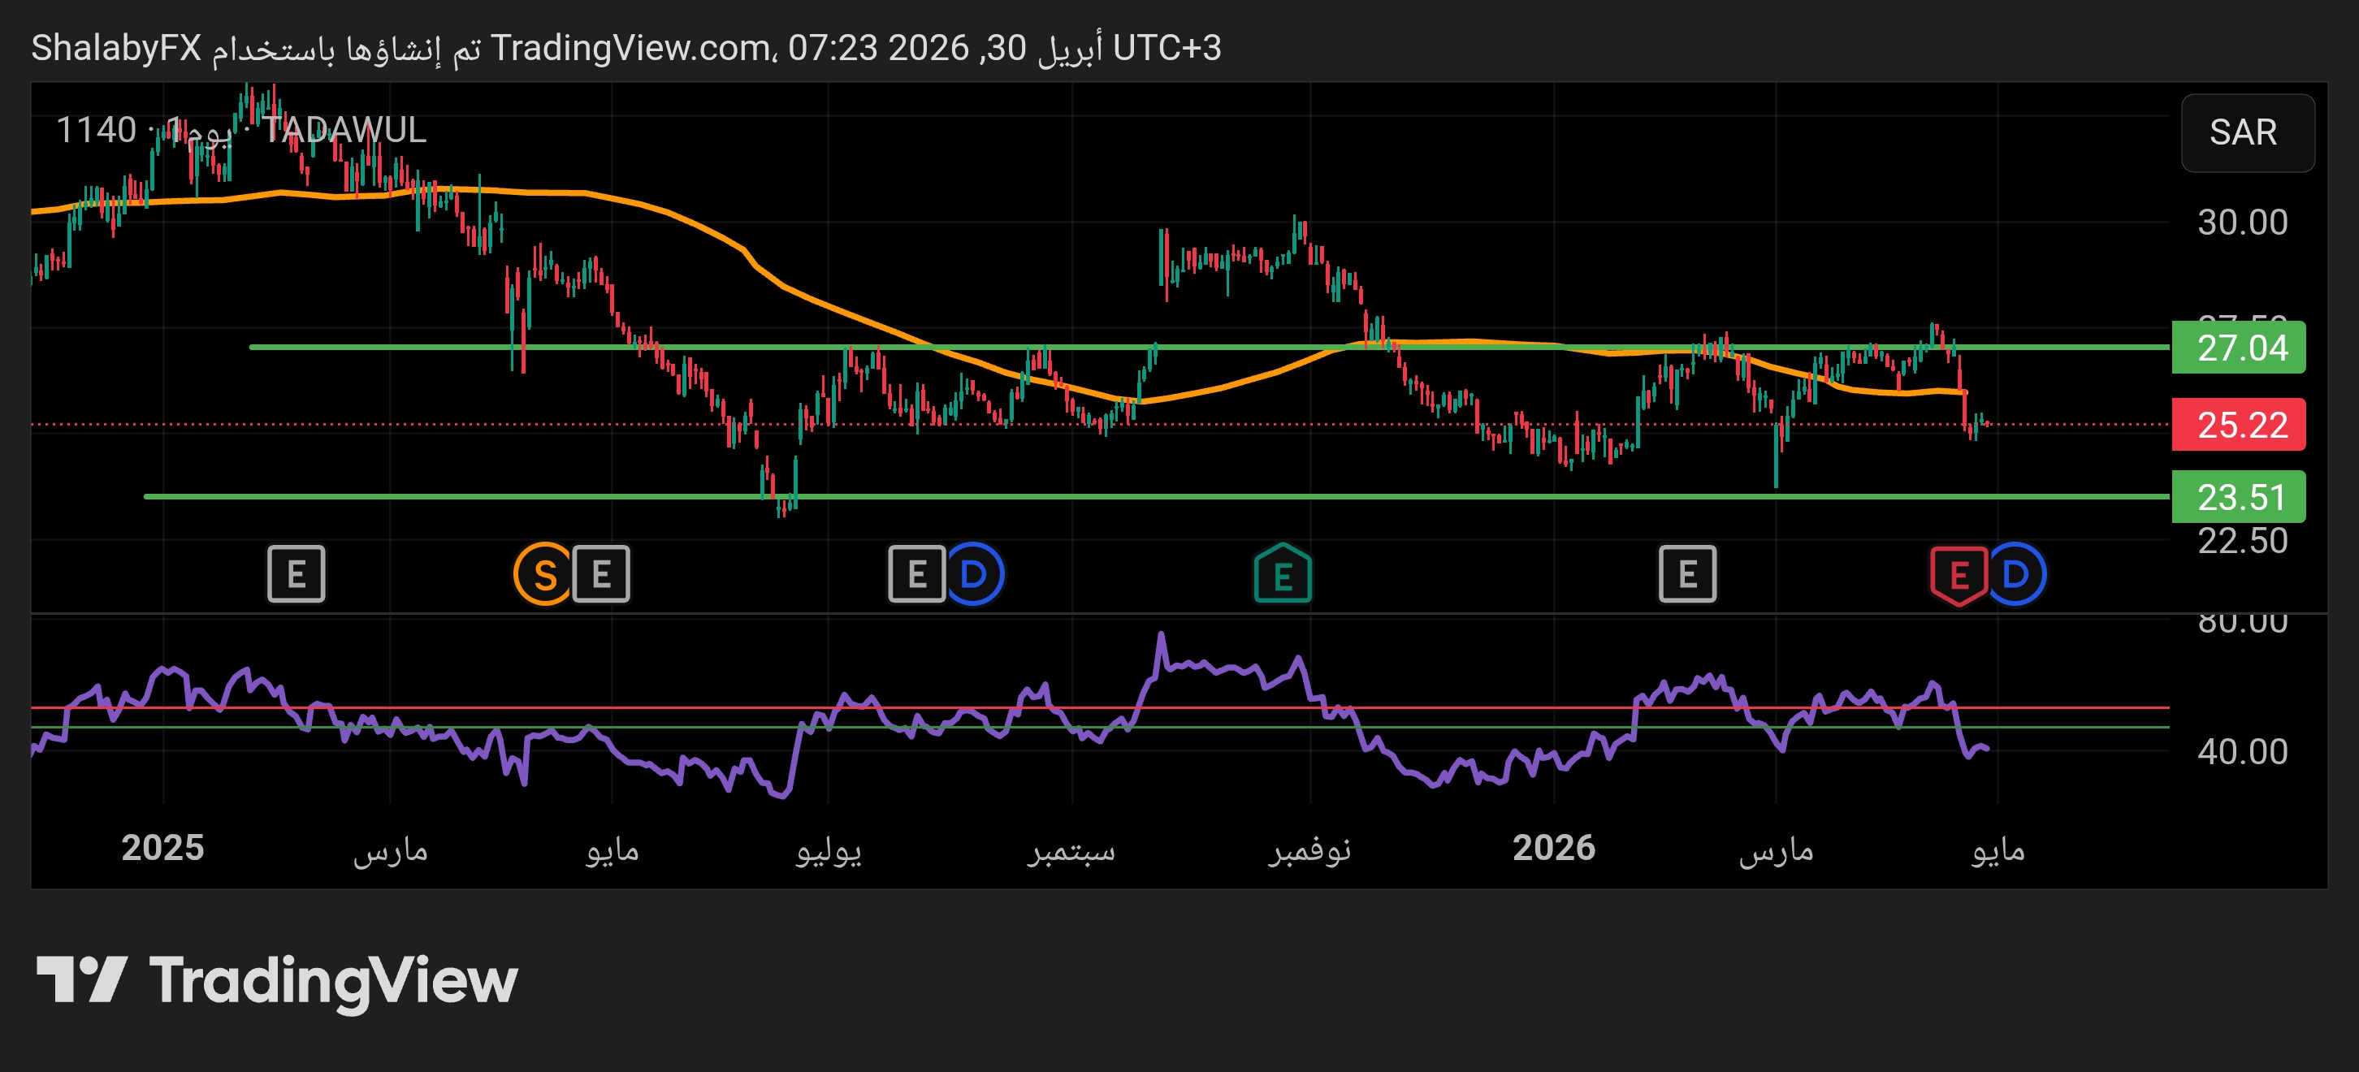Select the 40.00 indicator axis value
2359x1072 pixels.
2242,751
